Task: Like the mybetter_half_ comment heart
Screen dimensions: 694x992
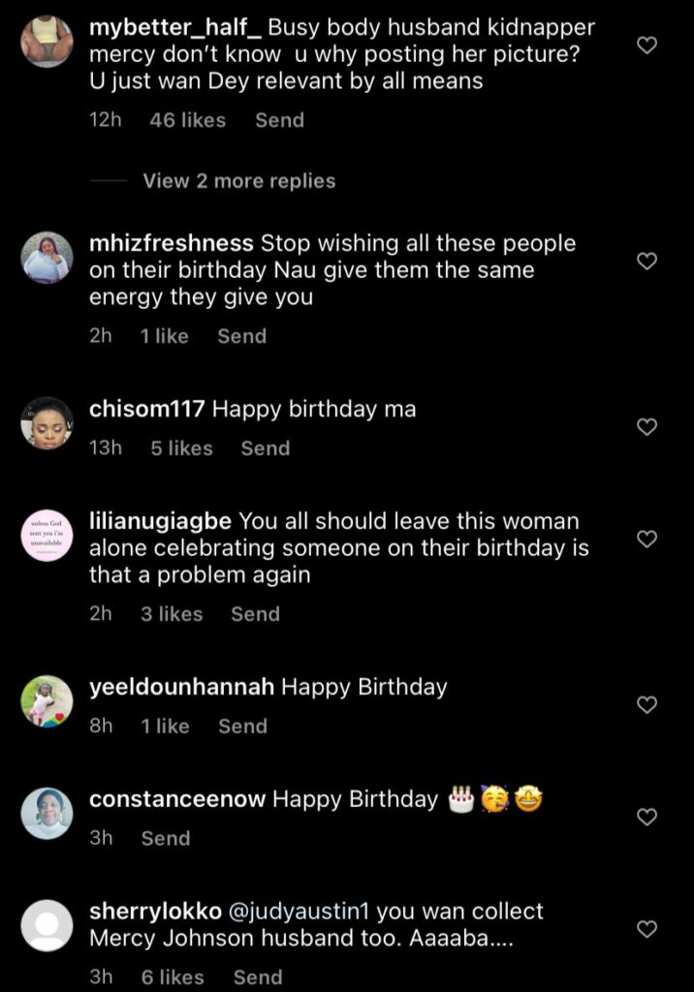Action: tap(647, 45)
